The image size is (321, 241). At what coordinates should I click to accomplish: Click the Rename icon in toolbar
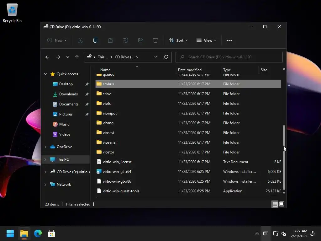(x=125, y=40)
